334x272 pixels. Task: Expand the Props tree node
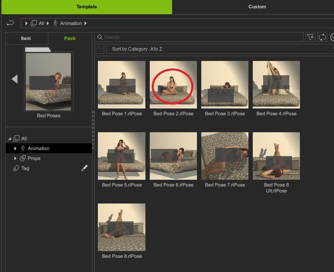click(x=15, y=158)
